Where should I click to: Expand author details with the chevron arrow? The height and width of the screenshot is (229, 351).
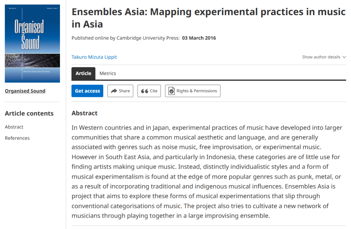[x=344, y=57]
